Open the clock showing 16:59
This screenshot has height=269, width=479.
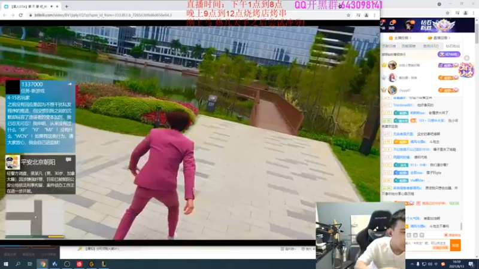coord(457,264)
